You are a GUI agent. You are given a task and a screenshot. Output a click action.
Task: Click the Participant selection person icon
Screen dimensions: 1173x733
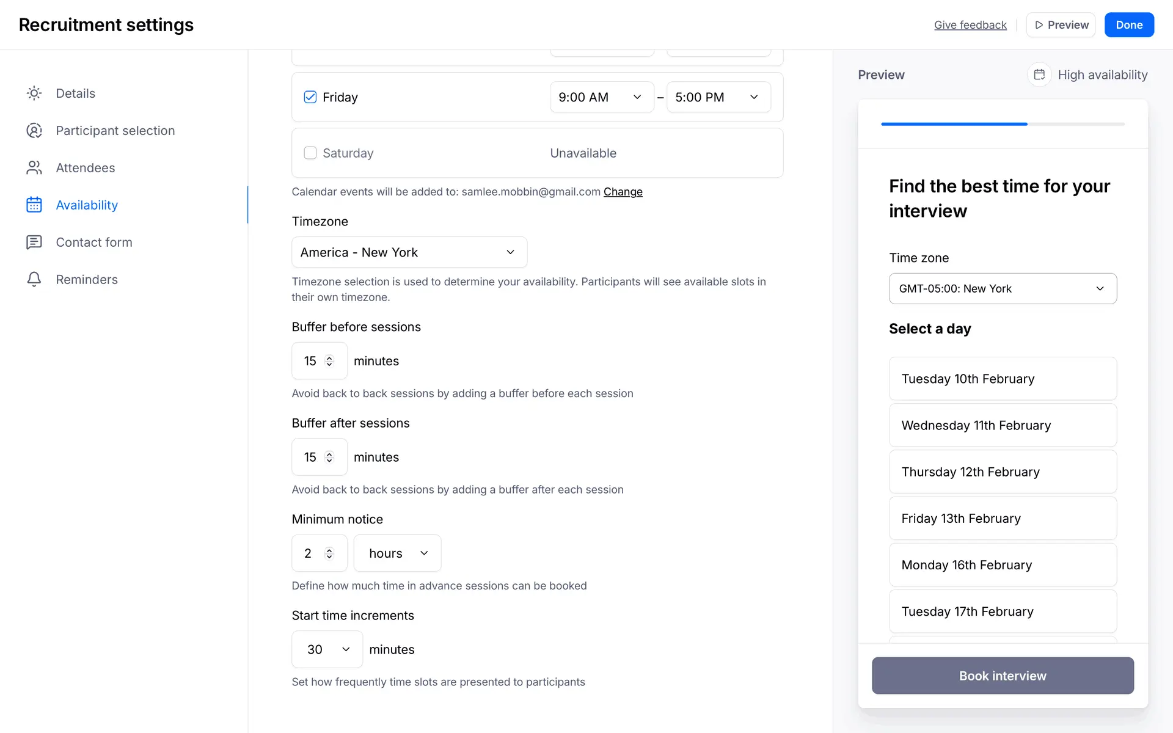34,131
